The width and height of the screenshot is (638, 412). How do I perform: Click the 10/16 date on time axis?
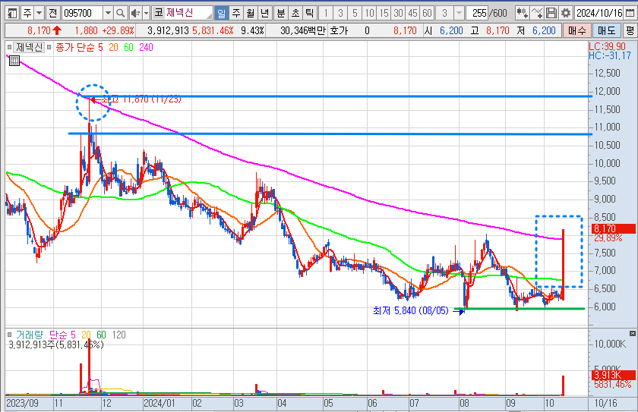tap(606, 404)
